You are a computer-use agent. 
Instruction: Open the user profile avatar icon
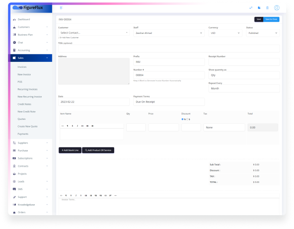pyautogui.click(x=277, y=8)
